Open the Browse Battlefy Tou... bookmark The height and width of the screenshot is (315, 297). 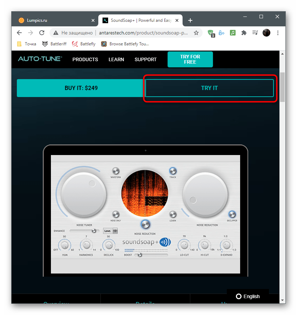tap(125, 44)
